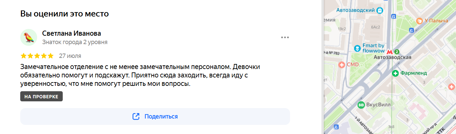Click the review text paragraph
The width and height of the screenshot is (456, 134).
pyautogui.click(x=140, y=75)
